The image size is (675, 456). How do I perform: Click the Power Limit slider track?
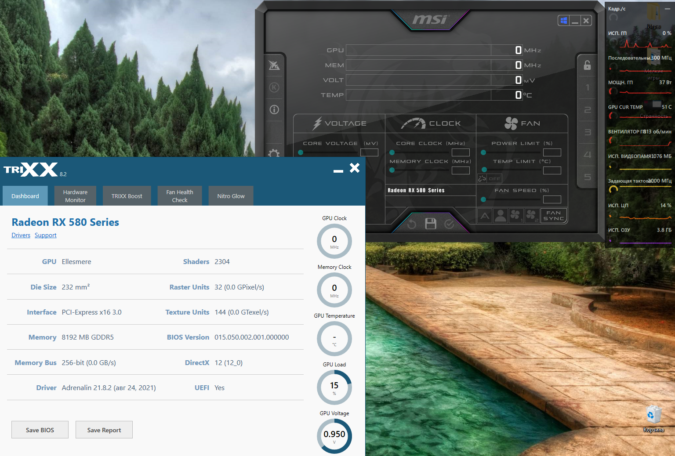[511, 152]
